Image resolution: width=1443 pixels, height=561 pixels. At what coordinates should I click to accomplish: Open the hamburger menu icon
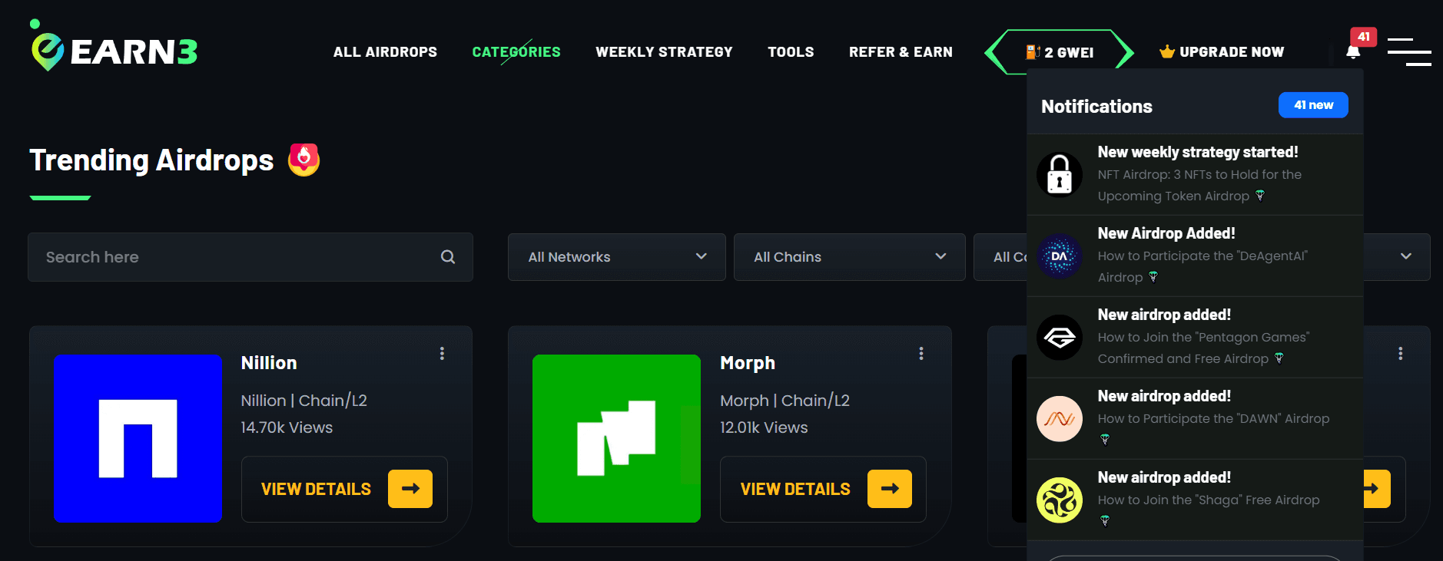pos(1409,52)
